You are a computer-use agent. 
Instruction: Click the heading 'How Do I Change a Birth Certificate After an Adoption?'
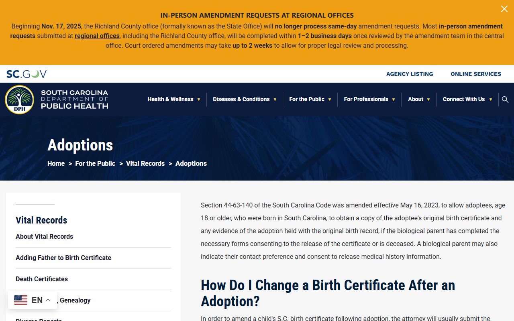328,293
